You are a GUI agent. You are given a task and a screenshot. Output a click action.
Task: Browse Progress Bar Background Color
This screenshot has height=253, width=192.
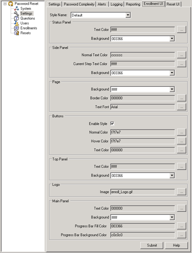(x=182, y=235)
